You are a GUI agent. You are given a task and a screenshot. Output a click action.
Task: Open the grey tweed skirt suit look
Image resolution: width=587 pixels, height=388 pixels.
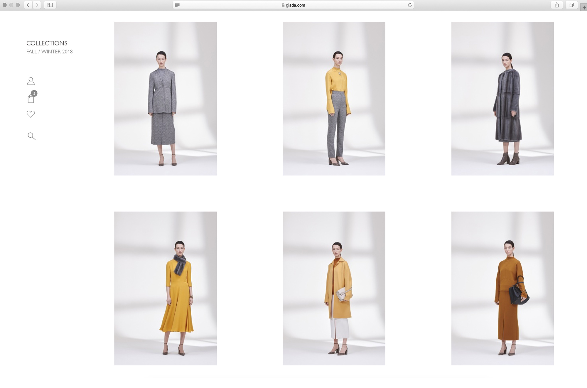[166, 99]
